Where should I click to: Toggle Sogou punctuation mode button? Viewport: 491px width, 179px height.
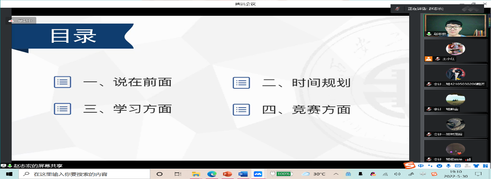pos(430,165)
